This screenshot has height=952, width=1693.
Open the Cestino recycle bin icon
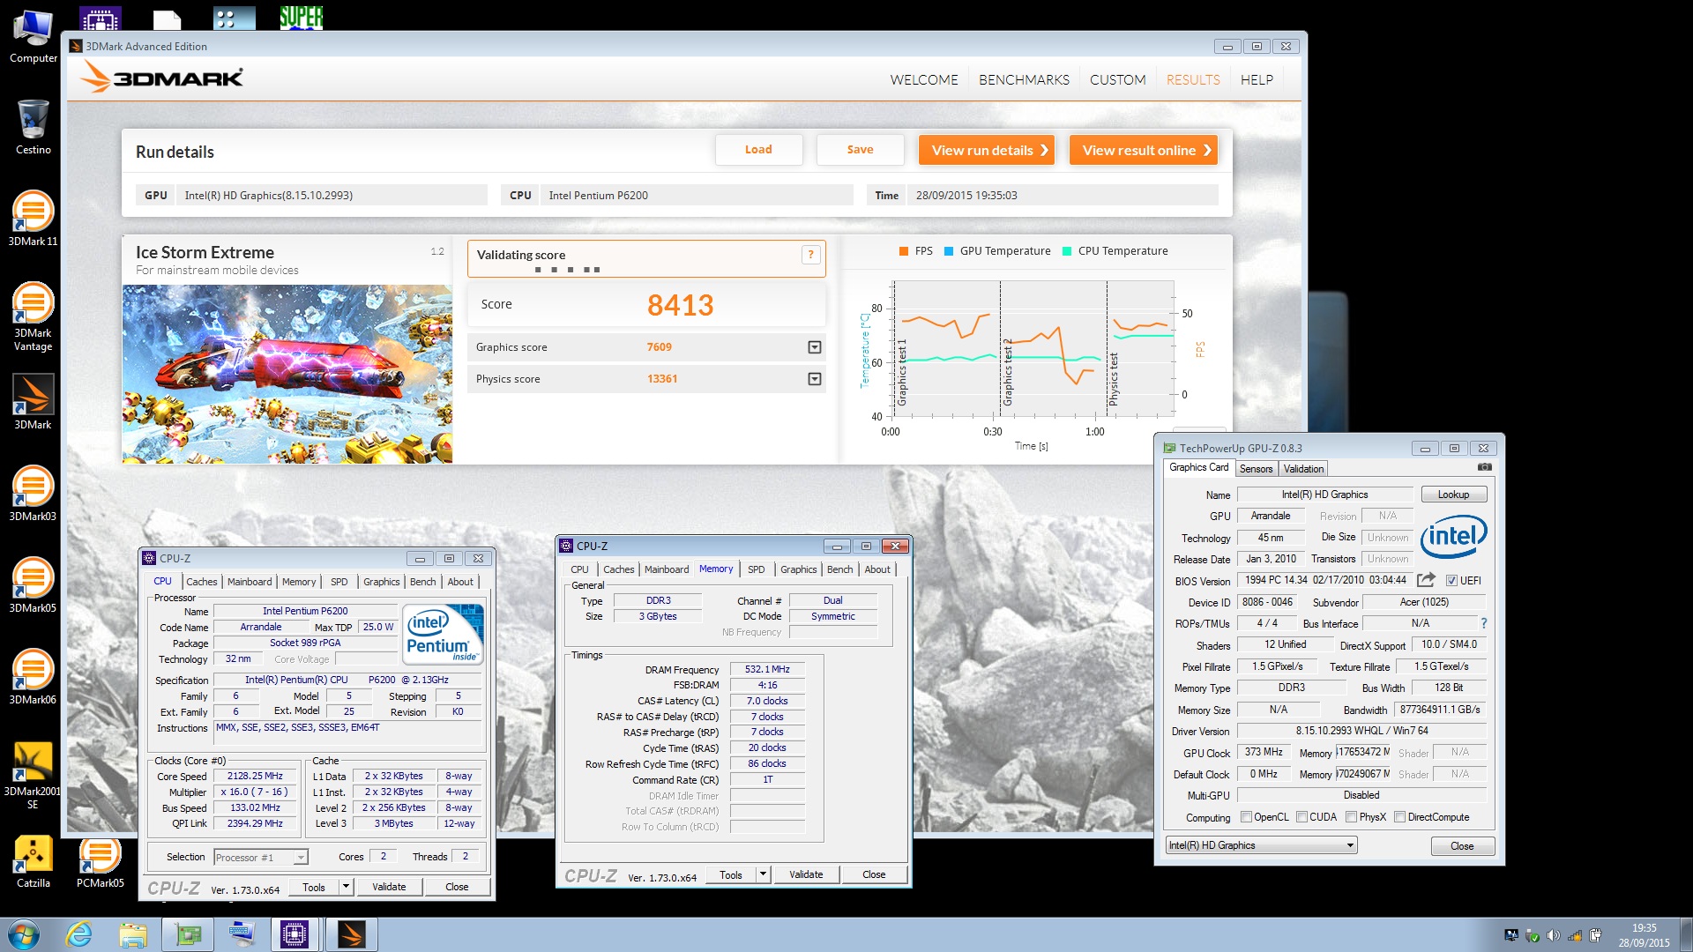point(33,127)
